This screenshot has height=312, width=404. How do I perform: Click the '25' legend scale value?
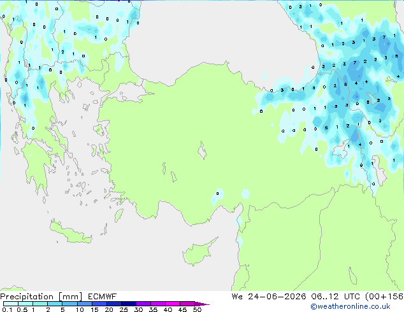(x=124, y=309)
